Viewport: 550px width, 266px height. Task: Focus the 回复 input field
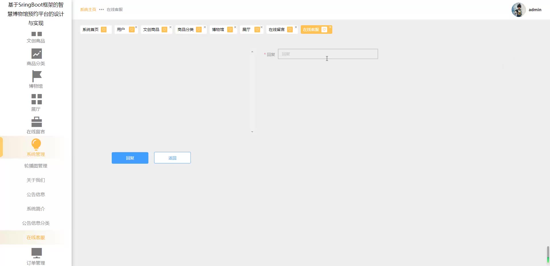(x=328, y=54)
